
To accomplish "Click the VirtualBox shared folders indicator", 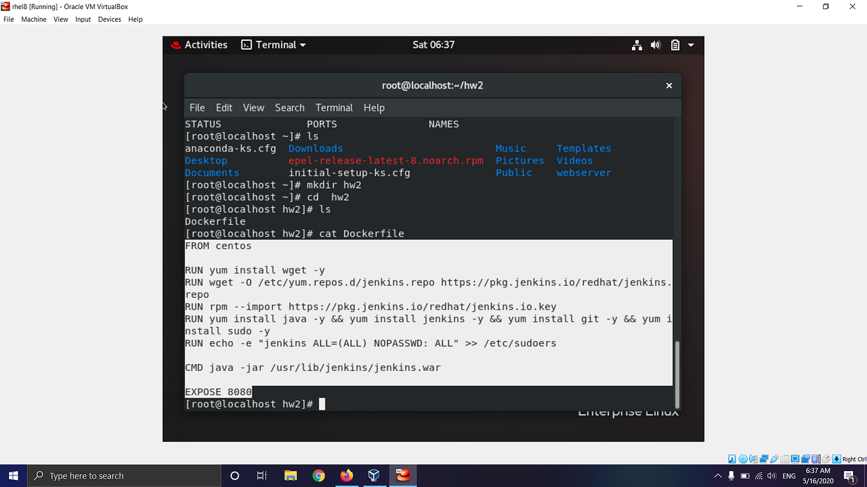I will click(785, 459).
